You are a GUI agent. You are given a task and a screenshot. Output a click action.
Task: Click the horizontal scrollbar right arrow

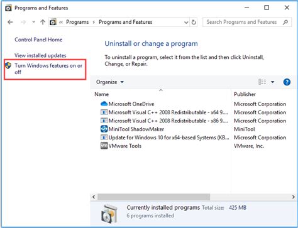(293, 197)
